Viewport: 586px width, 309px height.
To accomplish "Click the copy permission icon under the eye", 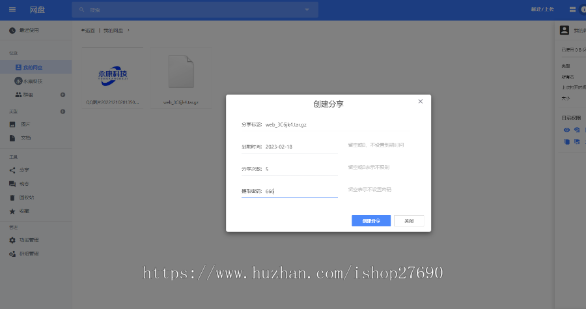I will pyautogui.click(x=566, y=141).
